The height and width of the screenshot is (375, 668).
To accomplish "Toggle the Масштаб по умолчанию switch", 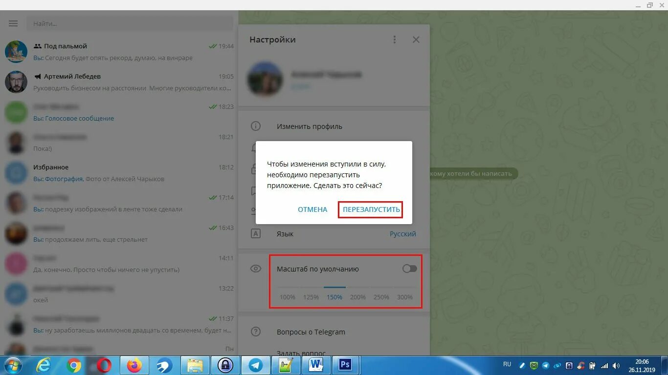I will 410,269.
